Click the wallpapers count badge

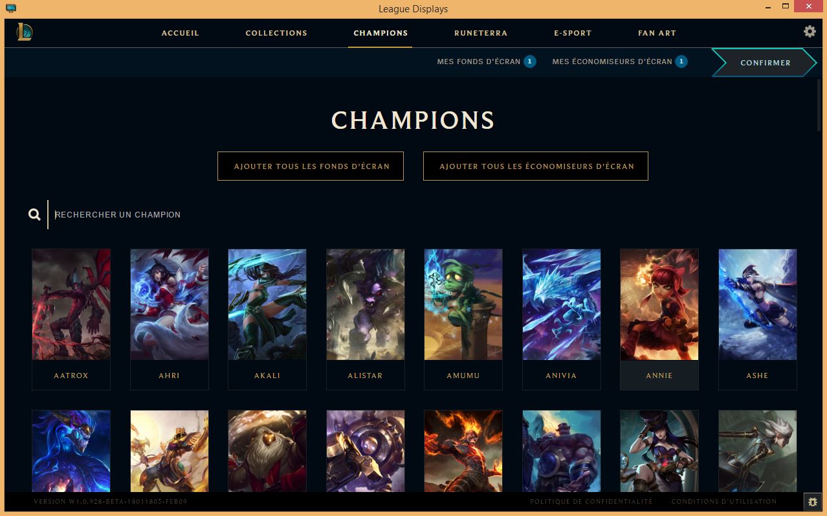(x=529, y=62)
